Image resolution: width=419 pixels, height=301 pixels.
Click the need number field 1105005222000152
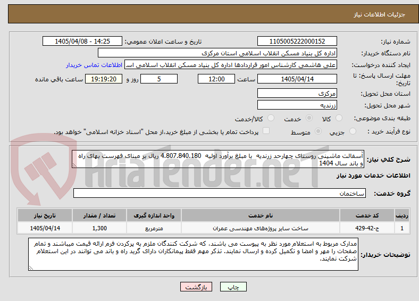tap(297, 41)
